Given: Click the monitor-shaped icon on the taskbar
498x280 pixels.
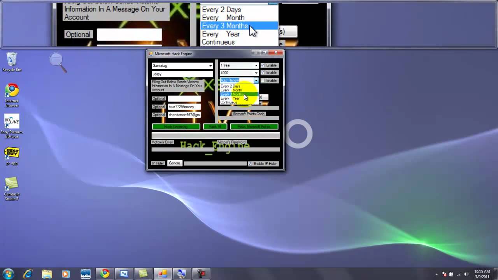Looking at the screenshot, I should coord(181,274).
